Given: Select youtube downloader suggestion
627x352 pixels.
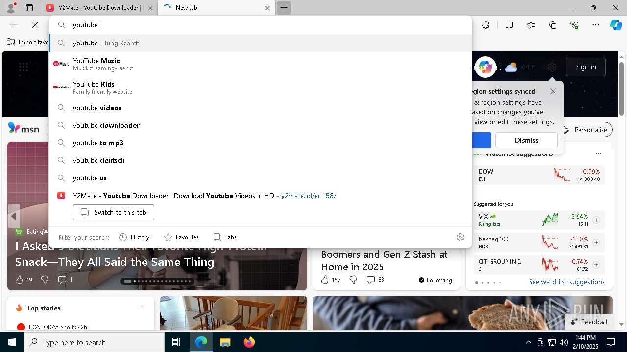Looking at the screenshot, I should 260,125.
